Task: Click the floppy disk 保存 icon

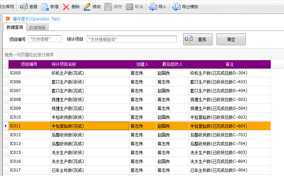Action: click(x=108, y=7)
